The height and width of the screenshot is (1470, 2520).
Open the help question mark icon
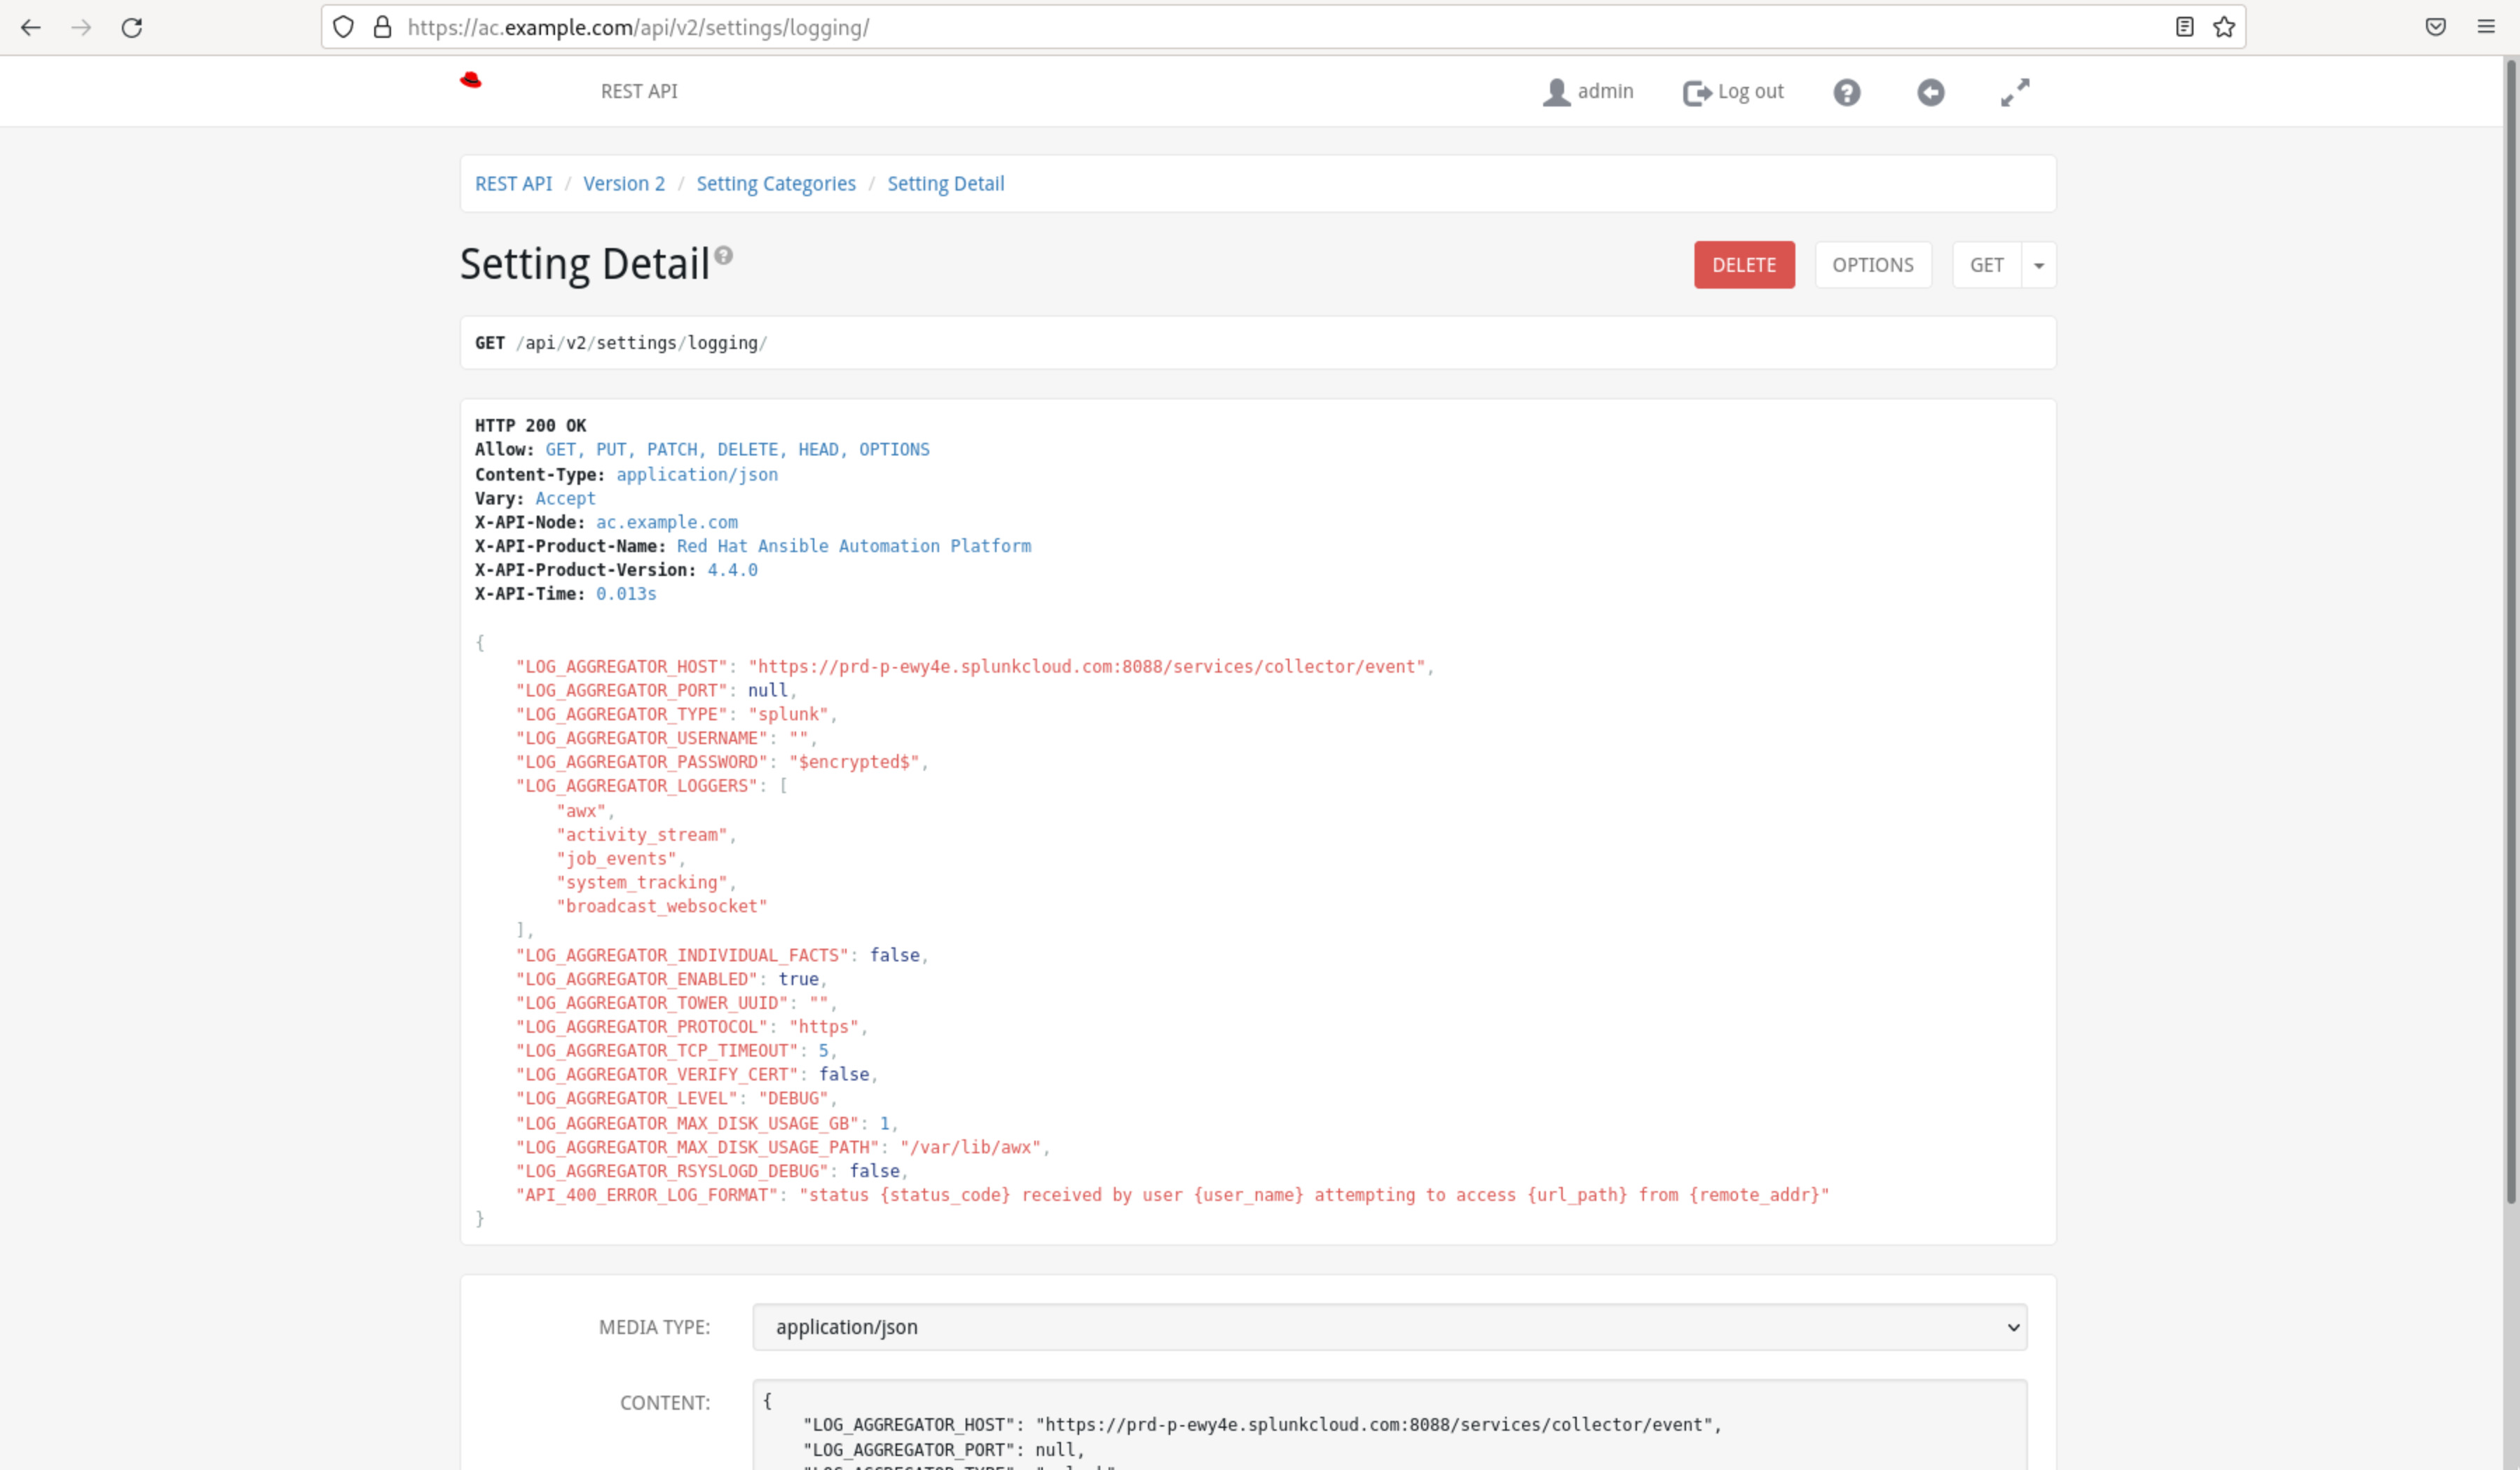(1847, 92)
